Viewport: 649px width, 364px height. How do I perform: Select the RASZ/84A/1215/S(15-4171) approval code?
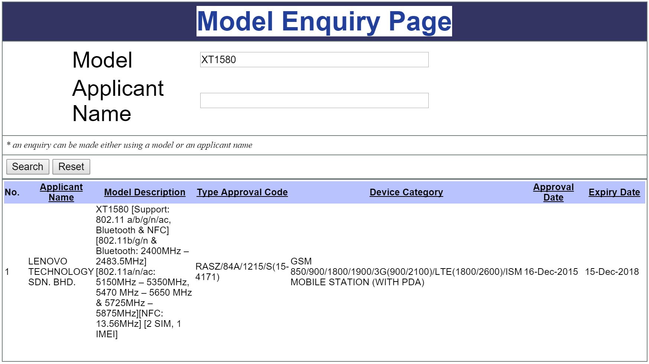(x=242, y=272)
